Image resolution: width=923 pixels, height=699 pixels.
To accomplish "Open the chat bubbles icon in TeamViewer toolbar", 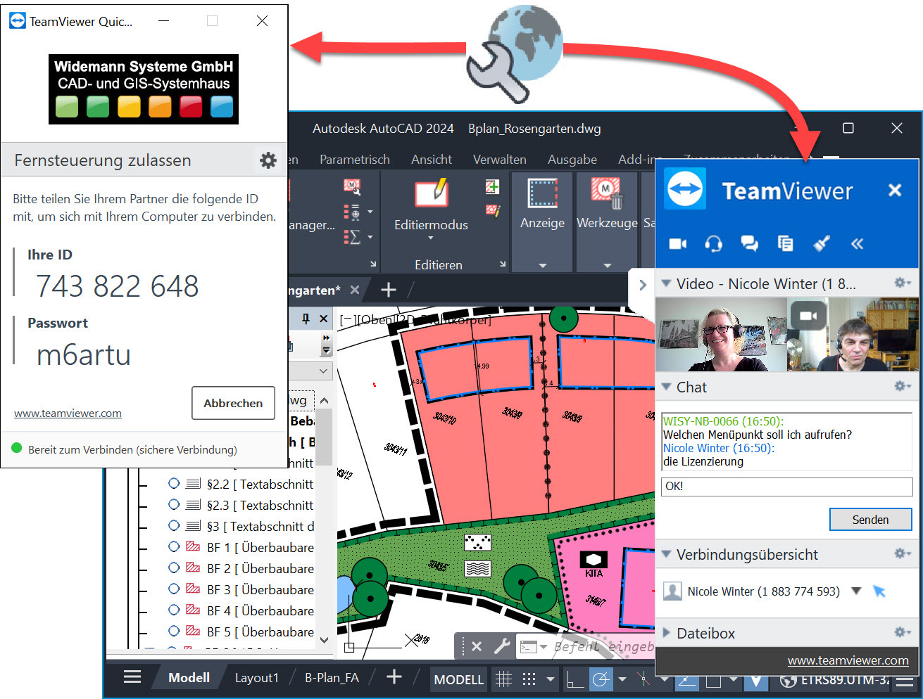I will (x=749, y=243).
